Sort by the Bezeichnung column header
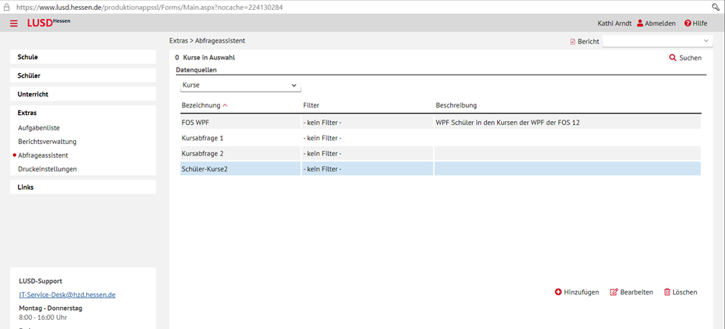The image size is (725, 329). (x=201, y=105)
